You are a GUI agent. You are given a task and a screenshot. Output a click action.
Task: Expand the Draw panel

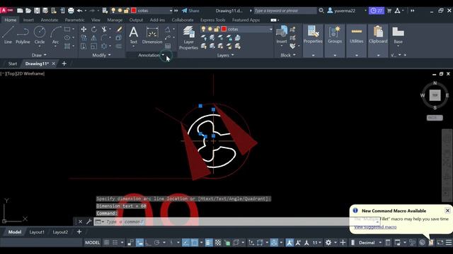coord(39,55)
